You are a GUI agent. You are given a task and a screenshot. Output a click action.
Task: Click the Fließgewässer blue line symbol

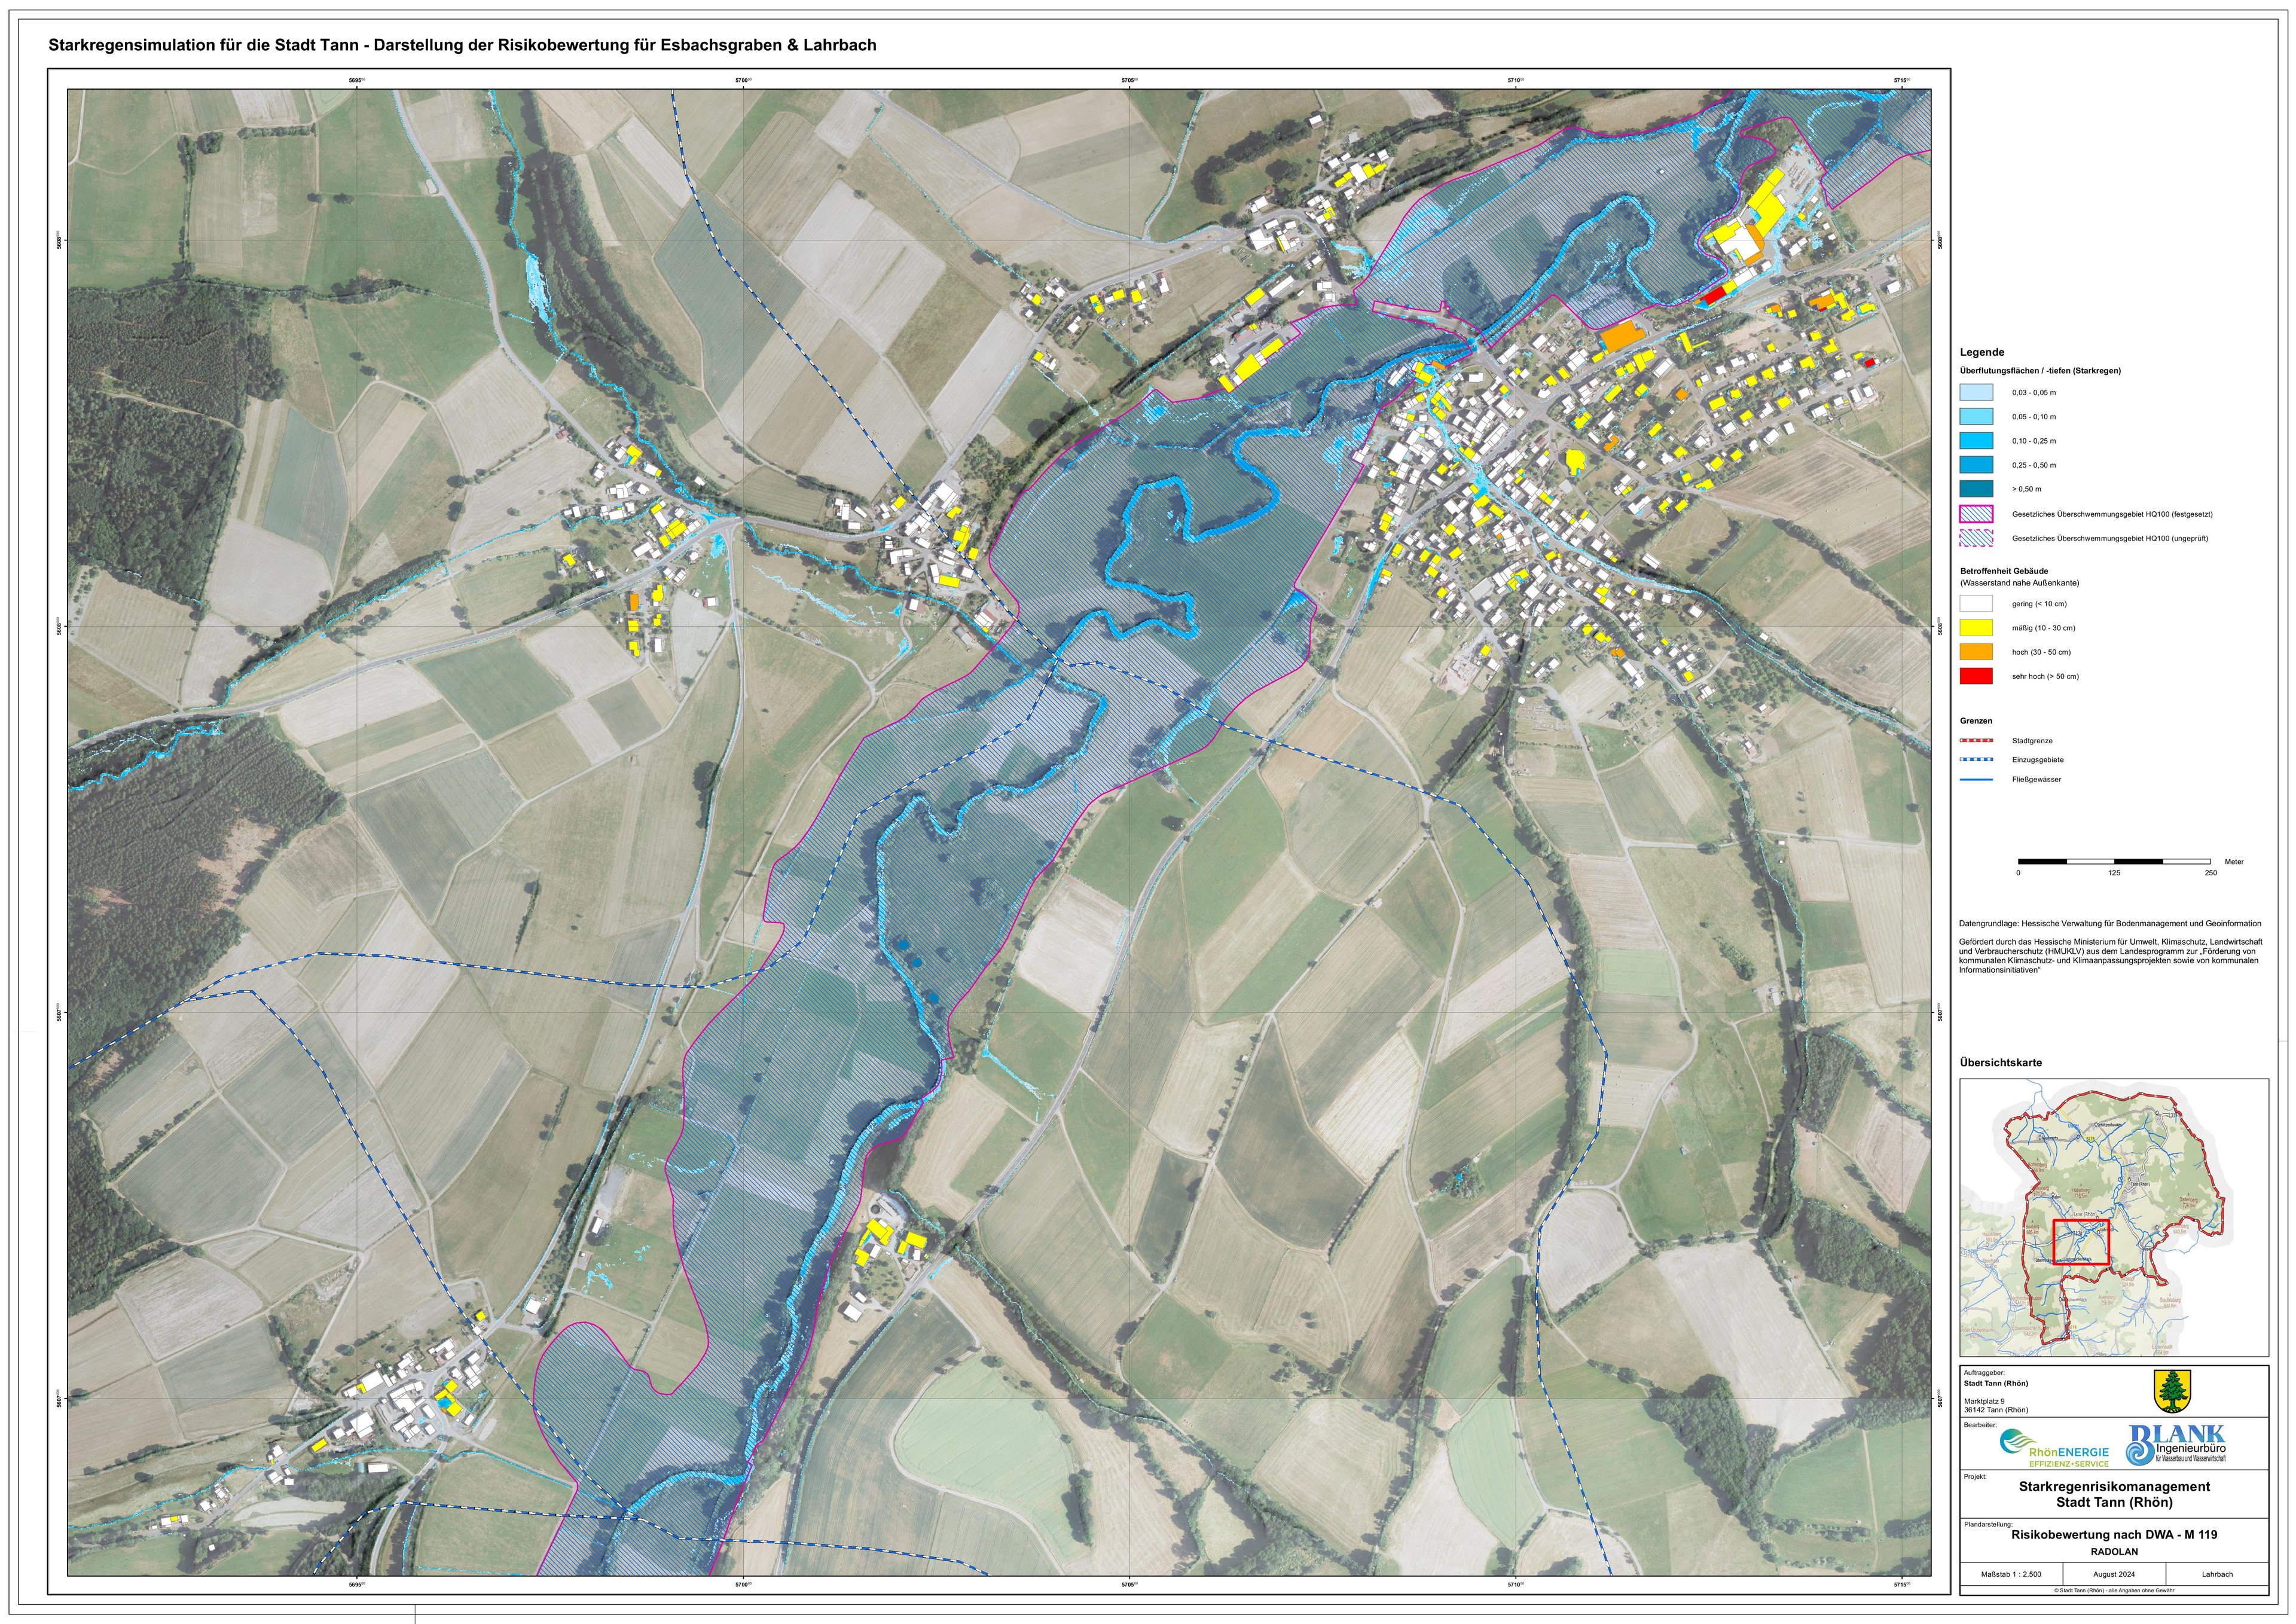point(1976,779)
